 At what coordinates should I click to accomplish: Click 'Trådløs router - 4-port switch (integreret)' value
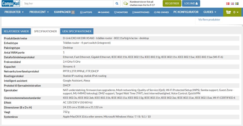pyautogui.click(x=87, y=43)
